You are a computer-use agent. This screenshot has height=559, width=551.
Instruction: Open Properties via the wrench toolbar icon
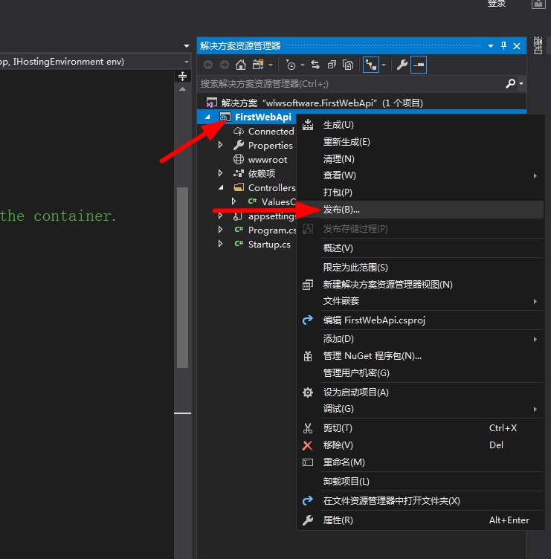402,65
